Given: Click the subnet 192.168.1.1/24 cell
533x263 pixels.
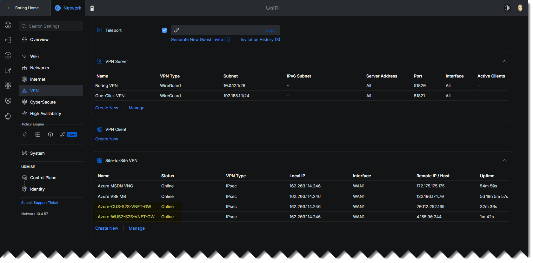Looking at the screenshot, I should point(236,96).
